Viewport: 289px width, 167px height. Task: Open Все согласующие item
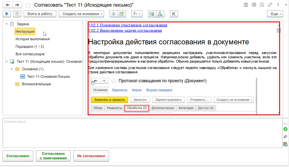pyautogui.click(x=30, y=54)
